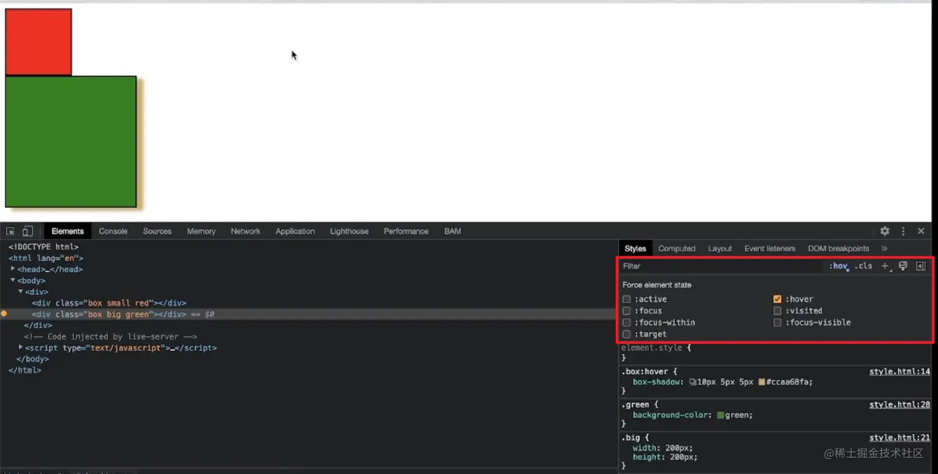Select the Layout pane tab
Screen dimensions: 938x474
pos(720,248)
